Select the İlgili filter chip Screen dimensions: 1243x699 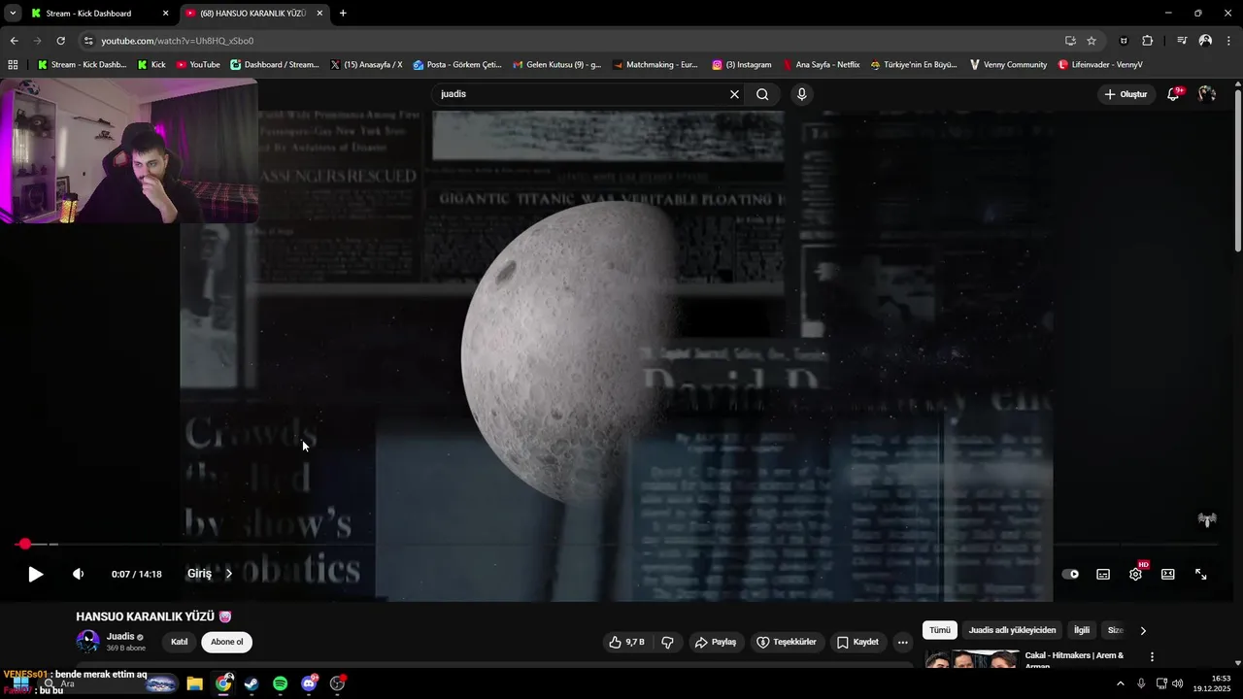coord(1081,630)
